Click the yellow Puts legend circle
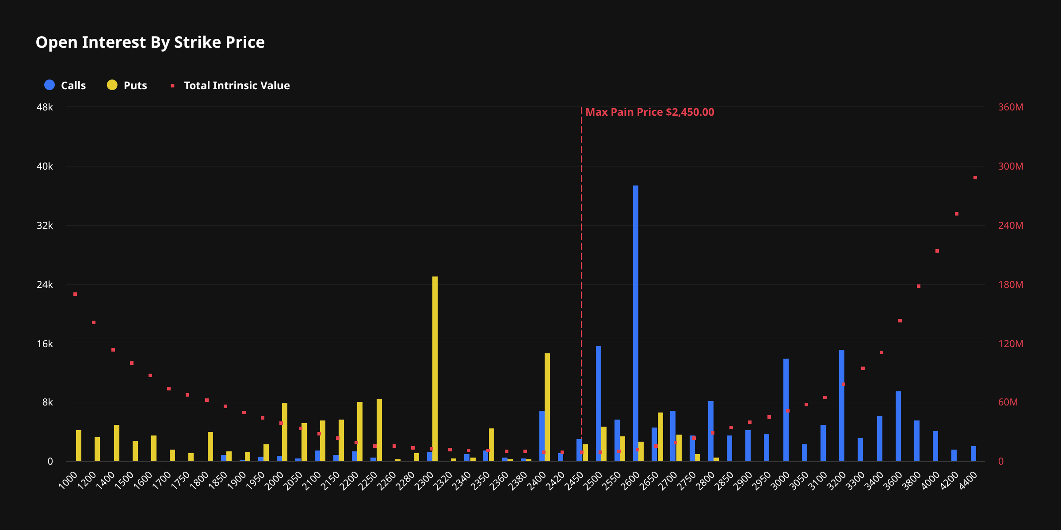The height and width of the screenshot is (530, 1061). 112,85
